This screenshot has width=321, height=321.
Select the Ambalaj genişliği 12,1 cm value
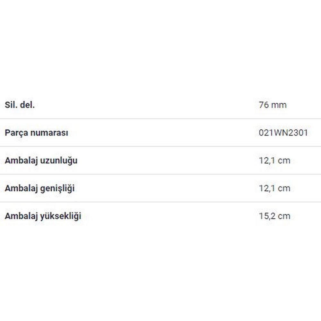pos(274,188)
